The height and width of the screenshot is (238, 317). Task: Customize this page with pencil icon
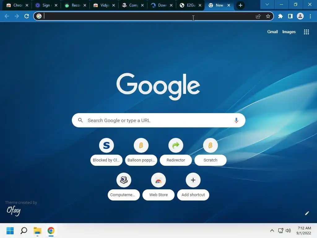click(x=307, y=213)
